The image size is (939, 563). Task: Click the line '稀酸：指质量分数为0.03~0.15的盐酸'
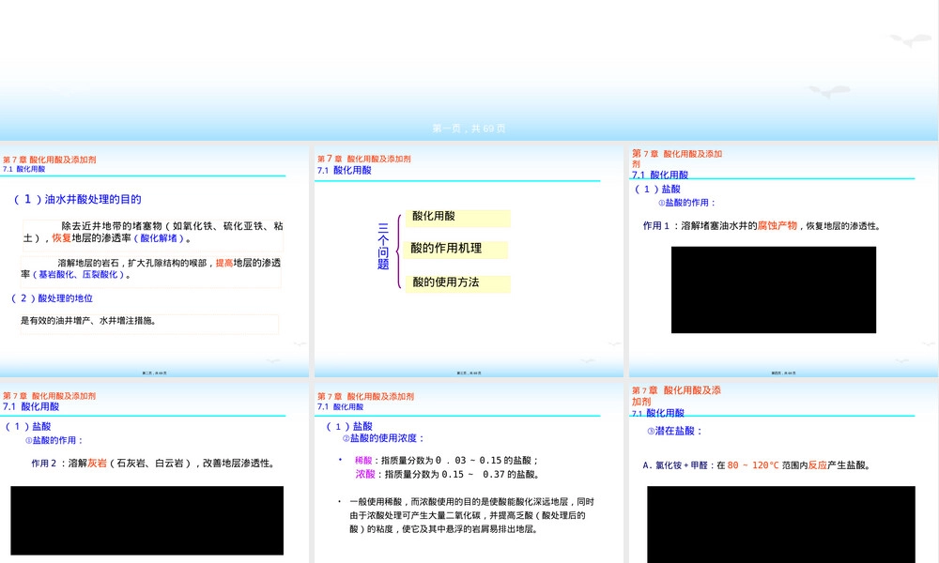click(x=447, y=460)
